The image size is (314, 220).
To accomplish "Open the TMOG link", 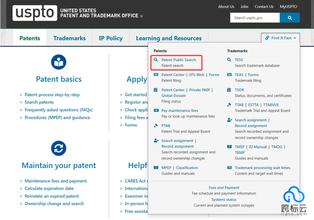I will [x=277, y=147].
